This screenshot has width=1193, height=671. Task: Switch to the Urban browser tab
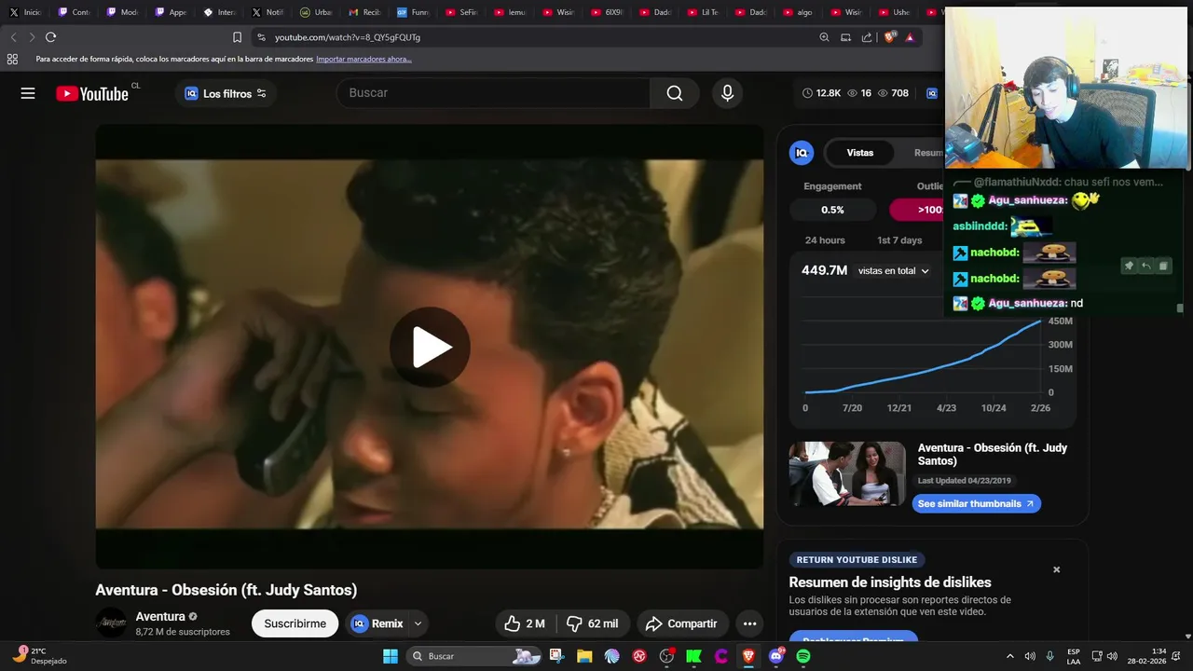pos(317,12)
